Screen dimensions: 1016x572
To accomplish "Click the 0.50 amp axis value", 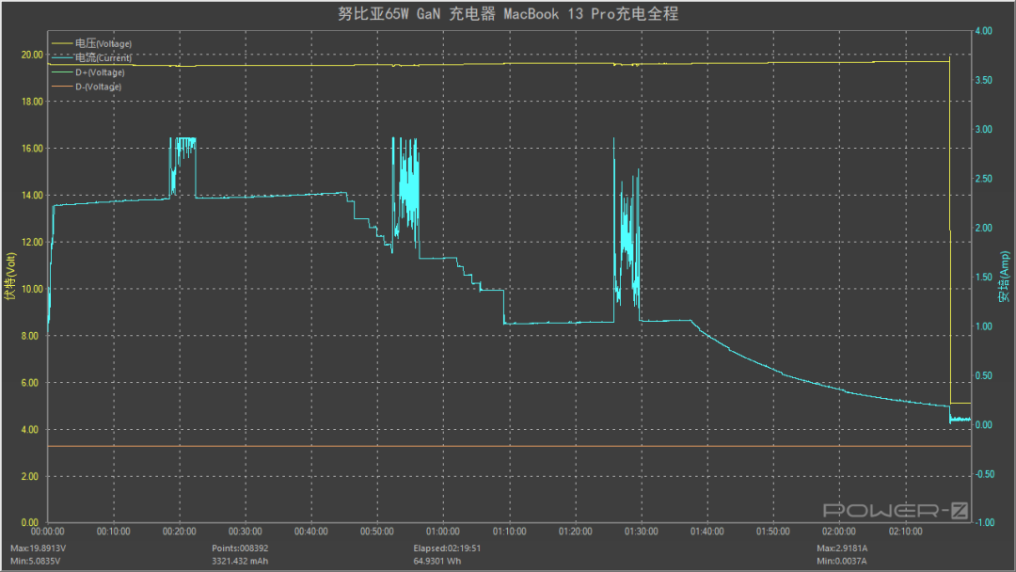I will coord(984,375).
